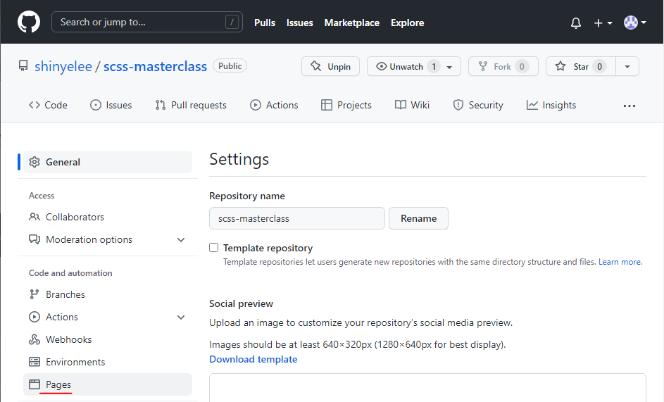Click the General gear icon

[x=35, y=162]
